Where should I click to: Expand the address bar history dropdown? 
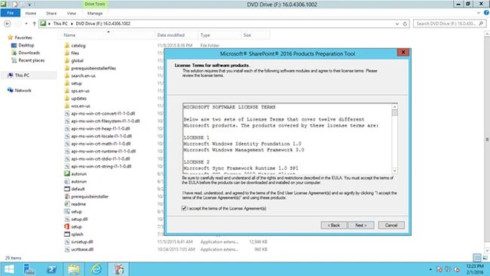pyautogui.click(x=397, y=24)
